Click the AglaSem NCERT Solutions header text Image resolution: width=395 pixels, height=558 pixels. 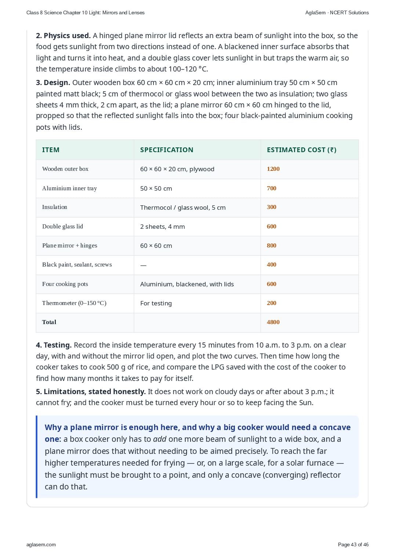337,12
